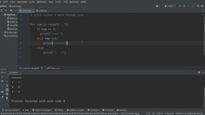This screenshot has width=205, height=115.
Task: Open the Edit menu
Action: pos(5,2)
